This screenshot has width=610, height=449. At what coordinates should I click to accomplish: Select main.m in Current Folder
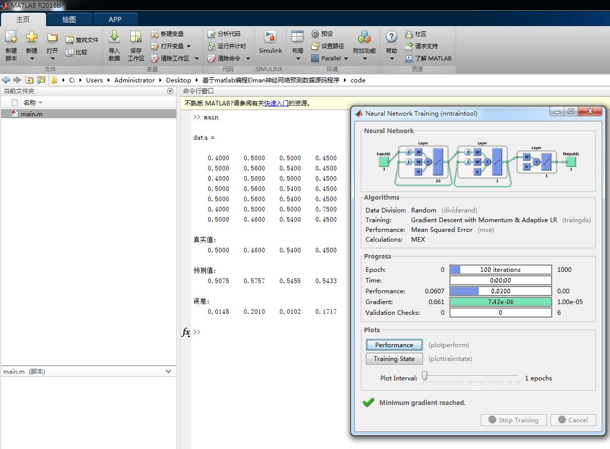pos(89,114)
